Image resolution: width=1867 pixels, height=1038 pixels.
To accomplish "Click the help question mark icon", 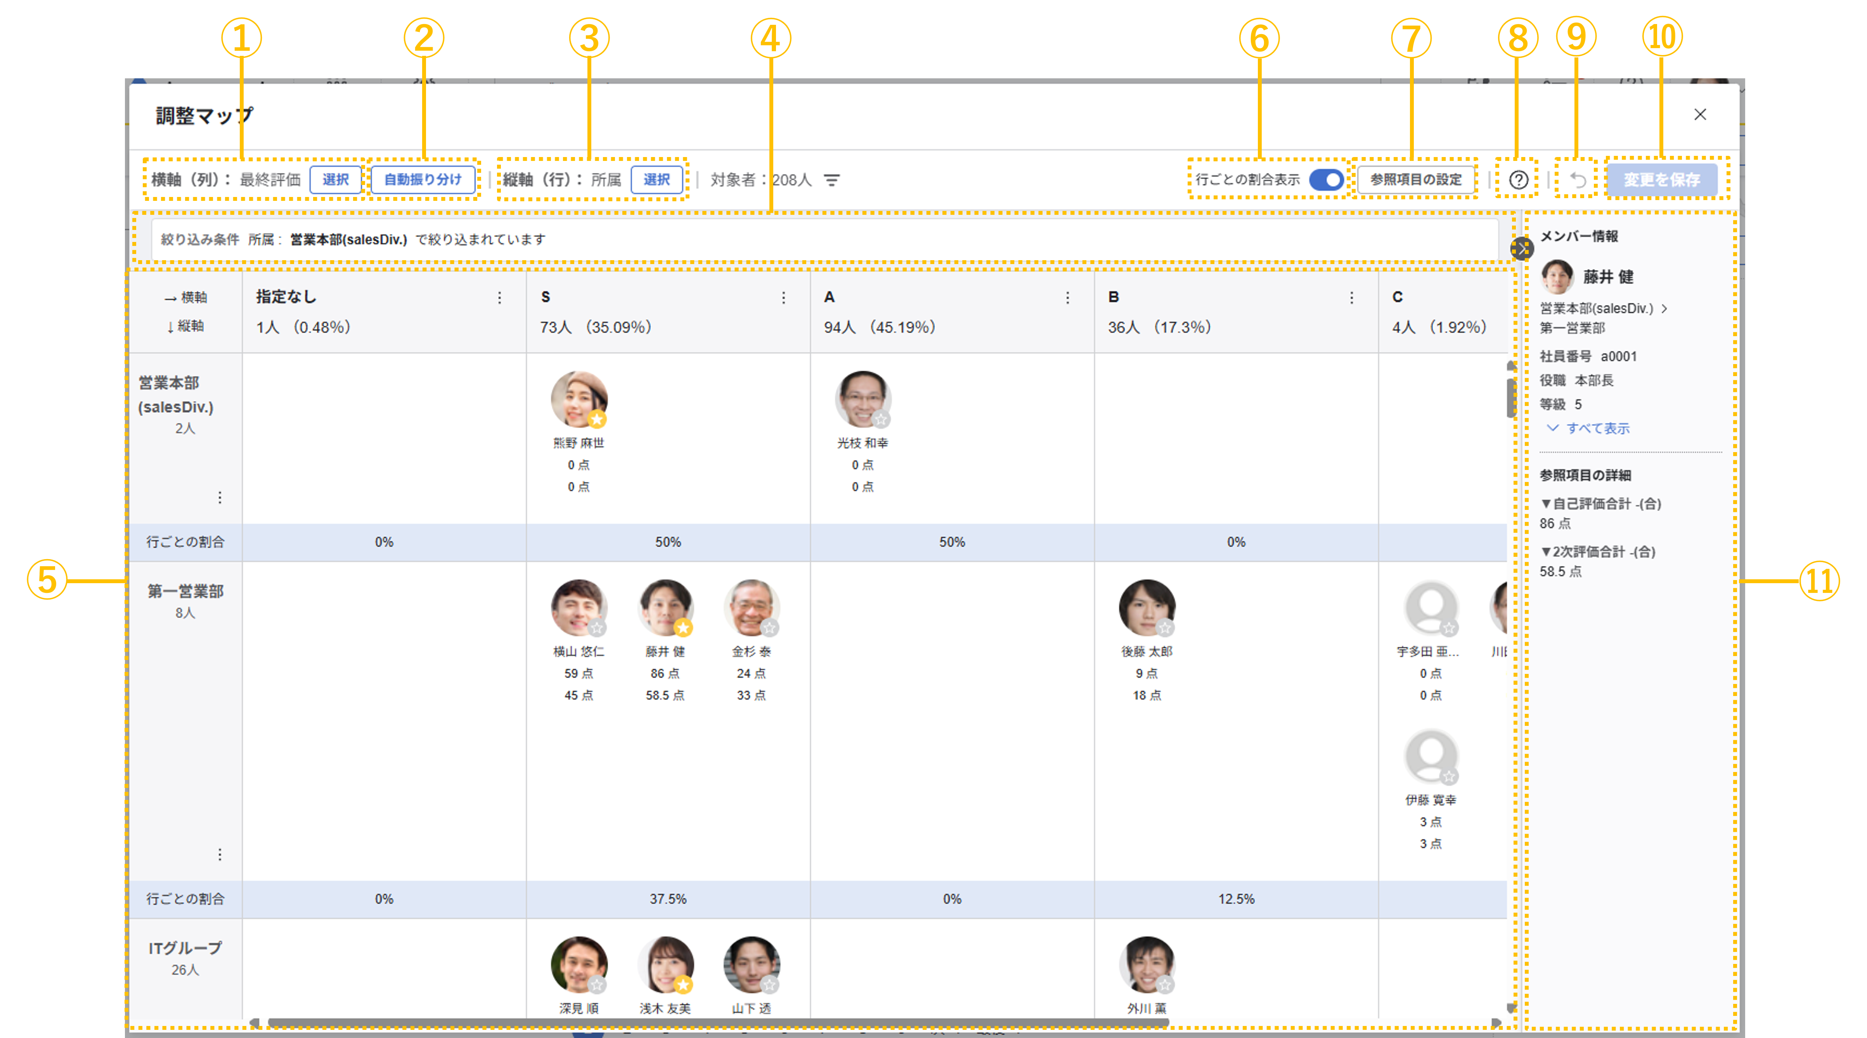I will (1518, 180).
